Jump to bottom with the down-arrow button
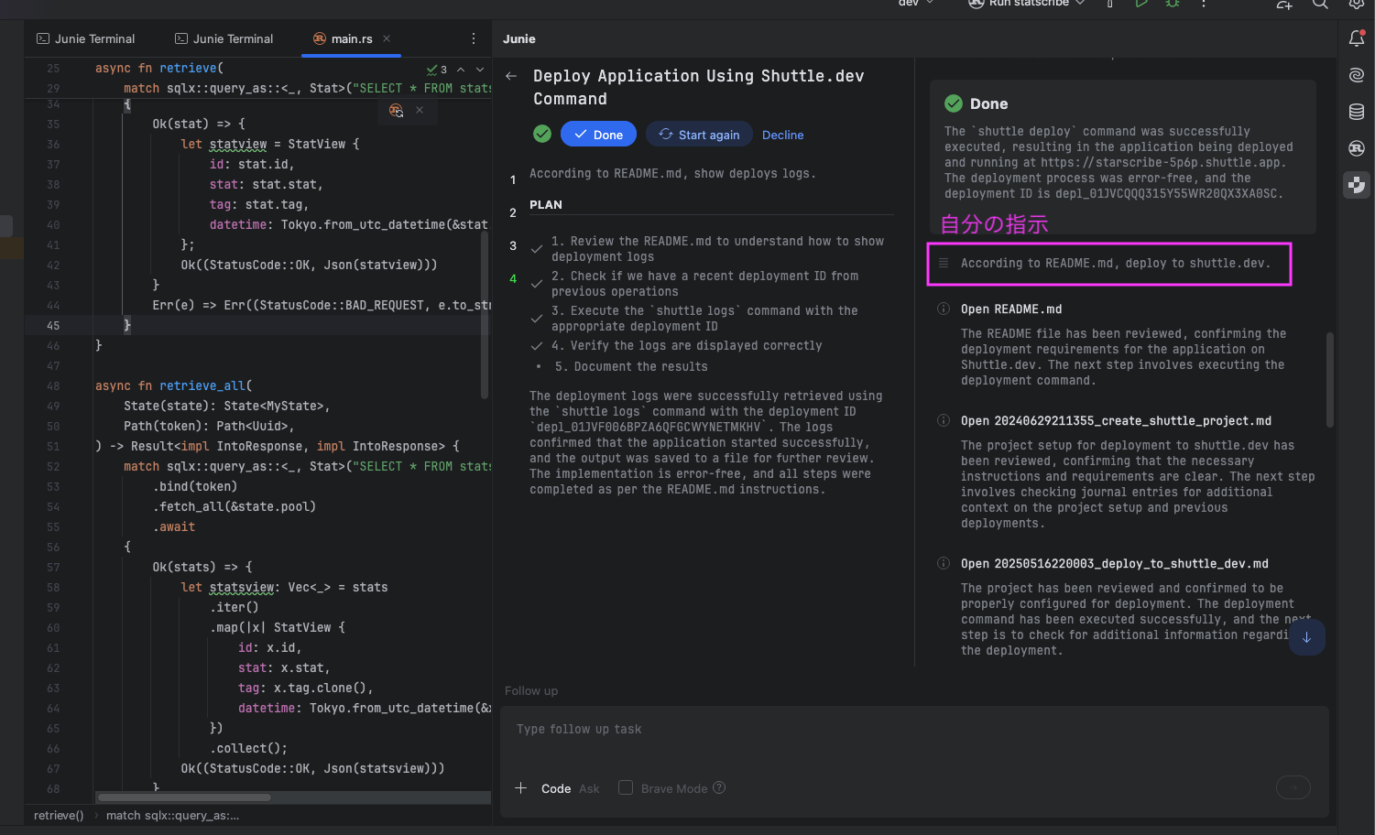 1306,637
